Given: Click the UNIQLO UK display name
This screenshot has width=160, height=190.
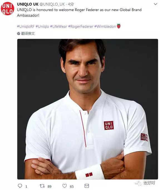Looking at the screenshot, I should [28, 4].
